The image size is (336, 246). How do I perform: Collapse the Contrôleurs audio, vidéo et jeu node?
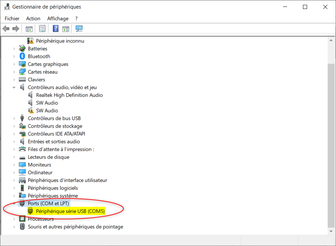tap(14, 87)
